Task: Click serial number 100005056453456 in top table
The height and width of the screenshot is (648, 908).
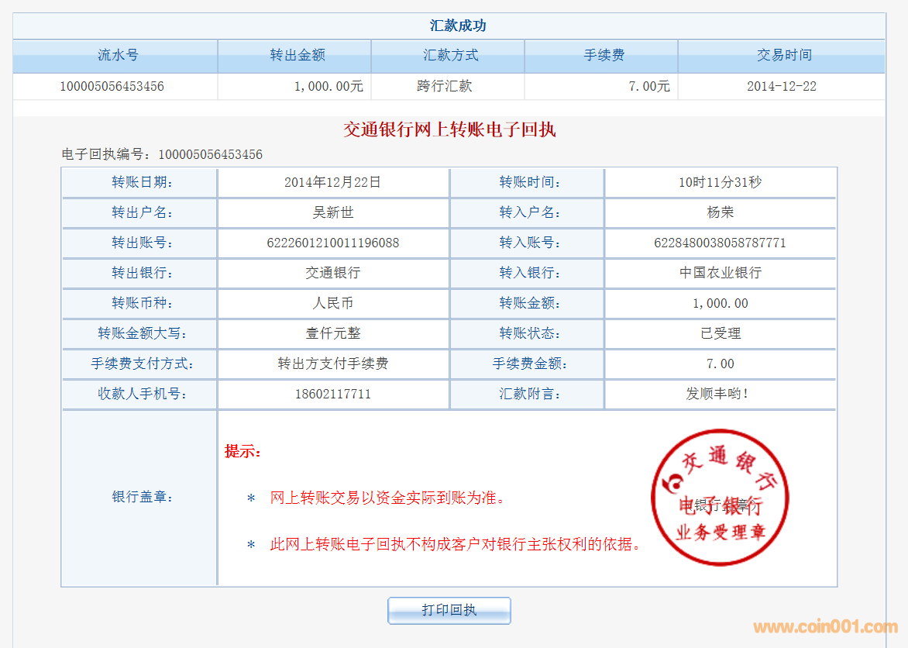Action: click(112, 86)
